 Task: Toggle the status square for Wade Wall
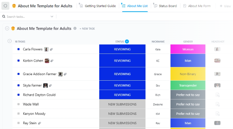[x=18, y=104]
